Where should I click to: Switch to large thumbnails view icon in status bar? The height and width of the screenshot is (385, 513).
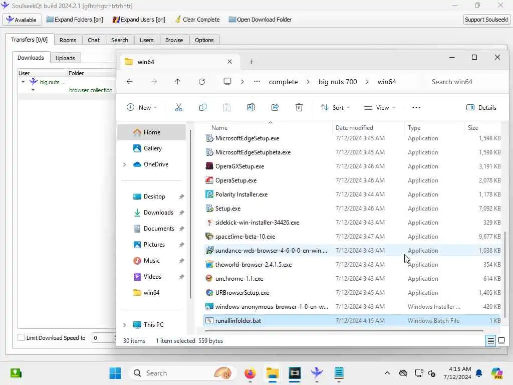[x=501, y=341]
